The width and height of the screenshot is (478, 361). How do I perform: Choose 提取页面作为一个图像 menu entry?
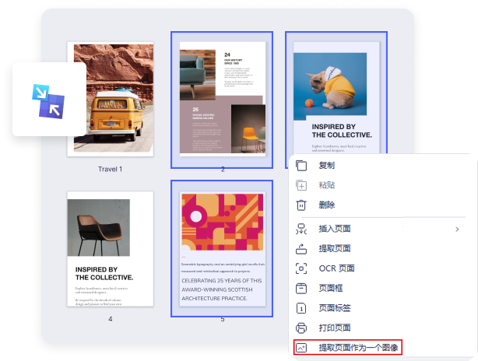click(358, 348)
